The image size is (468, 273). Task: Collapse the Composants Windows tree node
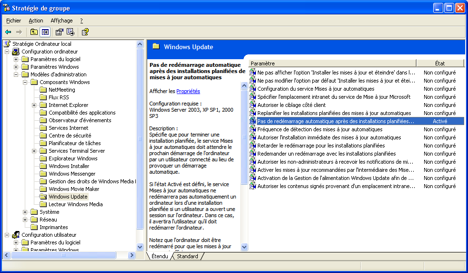25,82
